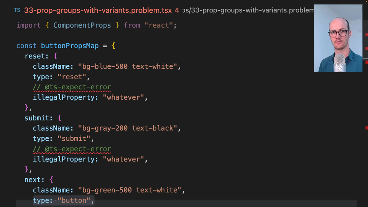This screenshot has height=207, width=368.
Task: Click the @ts-expect-error comment under reset
Action: 72,87
